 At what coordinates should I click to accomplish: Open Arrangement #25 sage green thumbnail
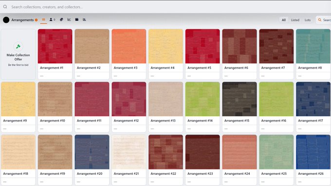[x=276, y=152]
